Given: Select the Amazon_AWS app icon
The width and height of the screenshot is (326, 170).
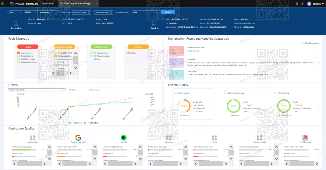Looking at the screenshot, I should click(260, 138).
